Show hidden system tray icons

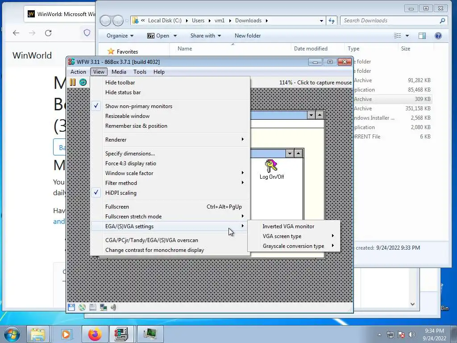click(379, 335)
